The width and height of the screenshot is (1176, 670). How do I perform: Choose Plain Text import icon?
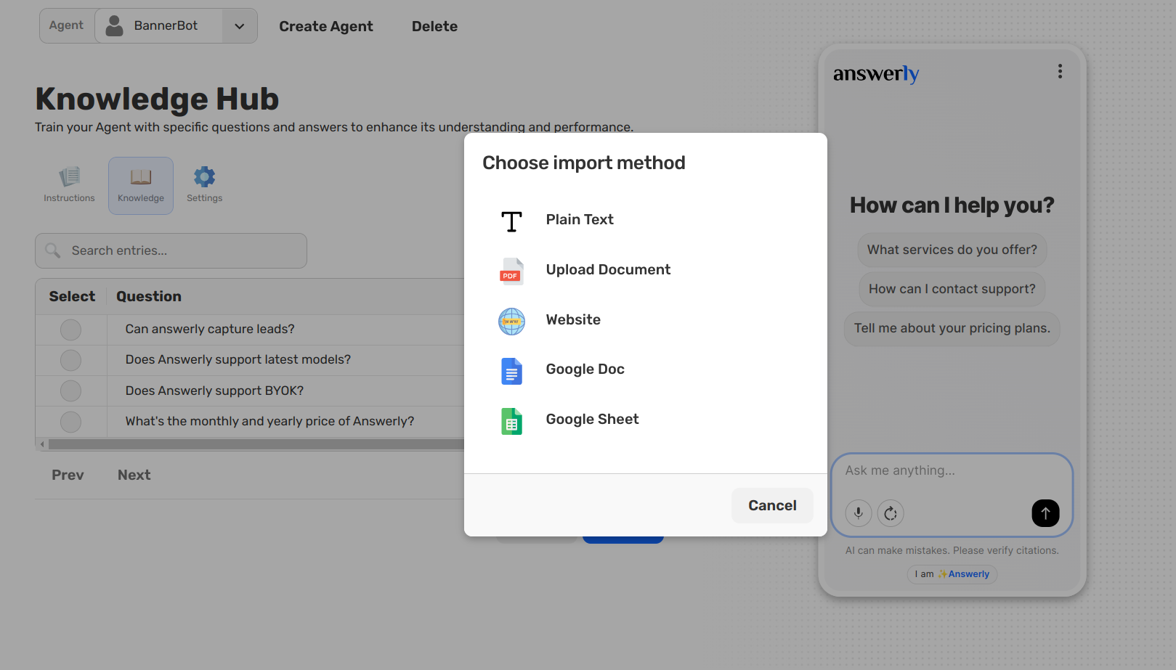click(511, 221)
